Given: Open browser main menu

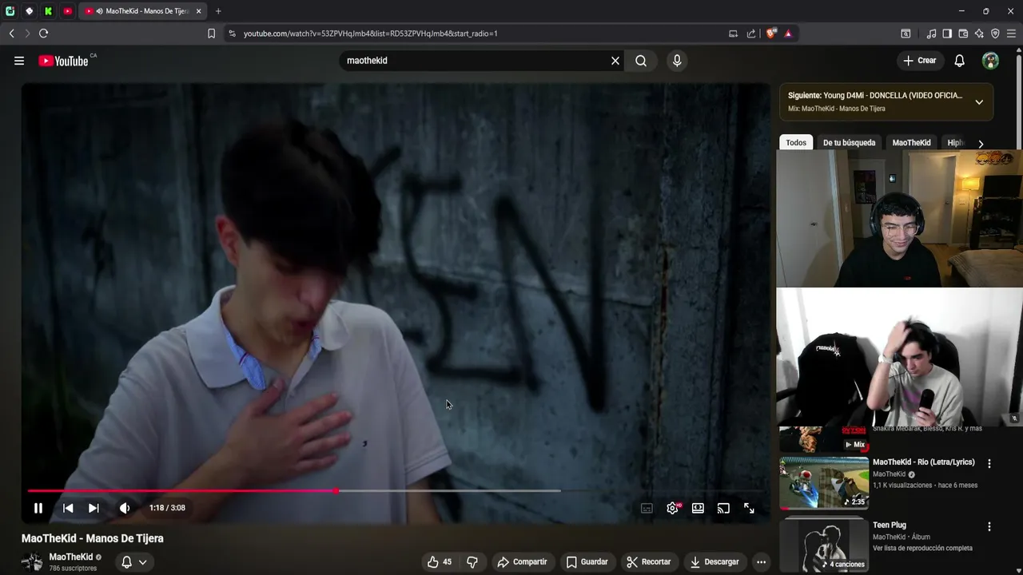Looking at the screenshot, I should pyautogui.click(x=1011, y=34).
